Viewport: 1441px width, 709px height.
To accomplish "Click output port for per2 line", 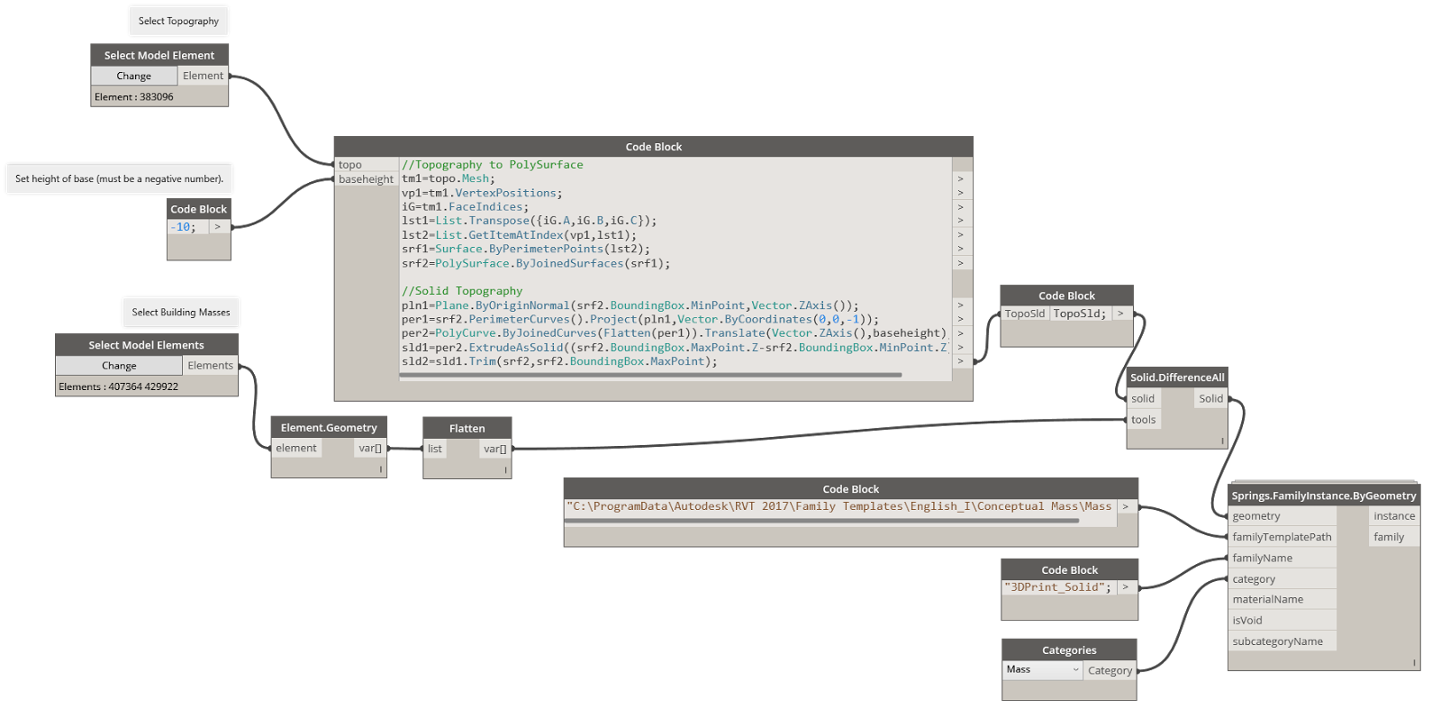I will click(x=961, y=333).
